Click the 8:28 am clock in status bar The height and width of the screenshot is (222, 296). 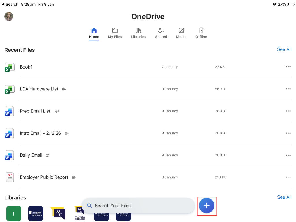28,4
